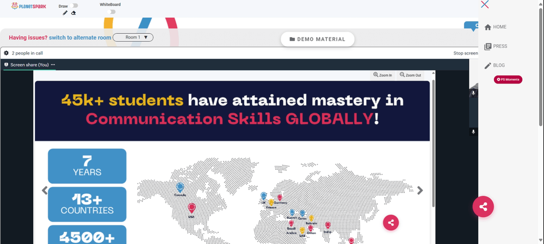Click the '45k+ students' headline text

[x=122, y=101]
